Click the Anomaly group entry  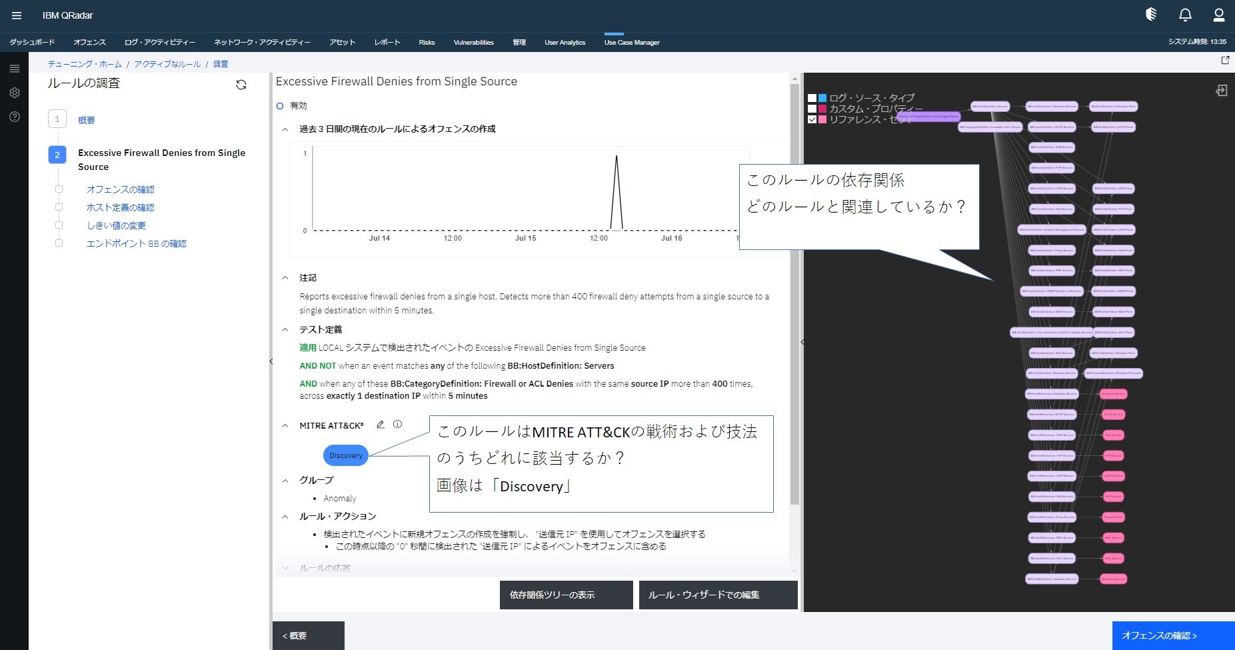[340, 498]
